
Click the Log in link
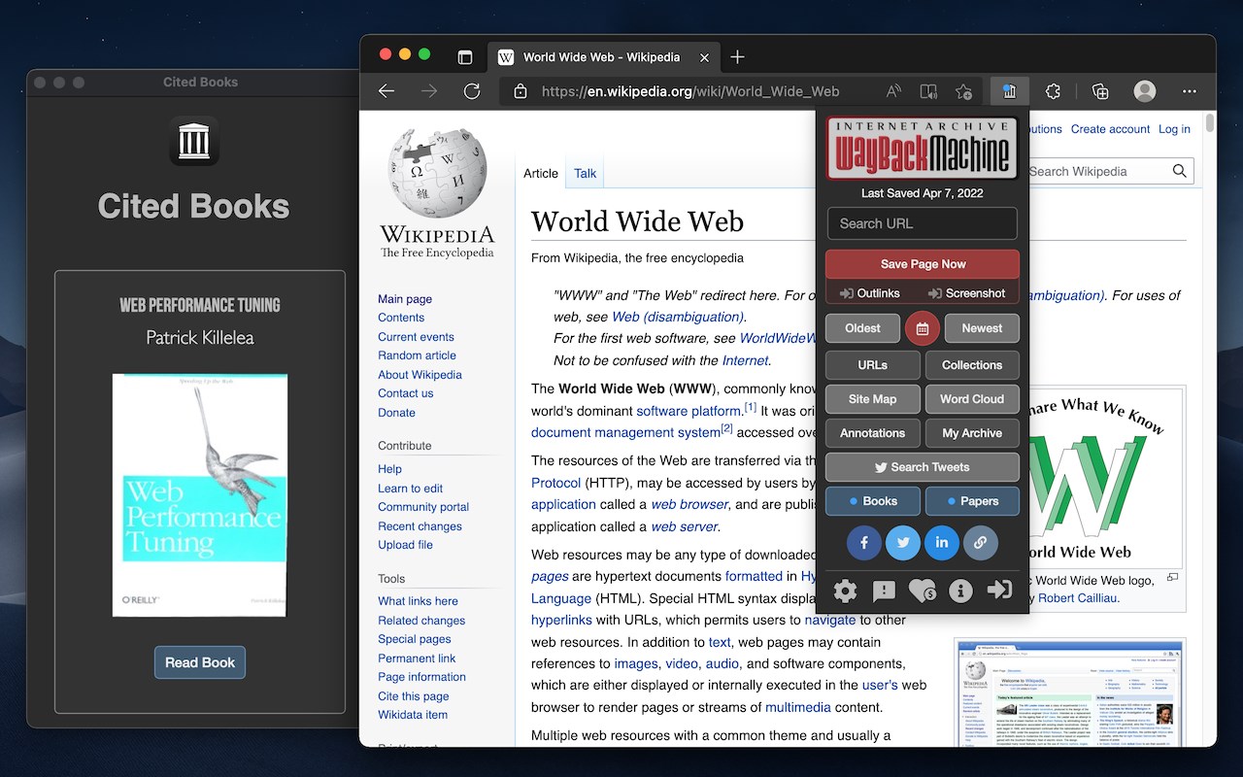coord(1174,129)
